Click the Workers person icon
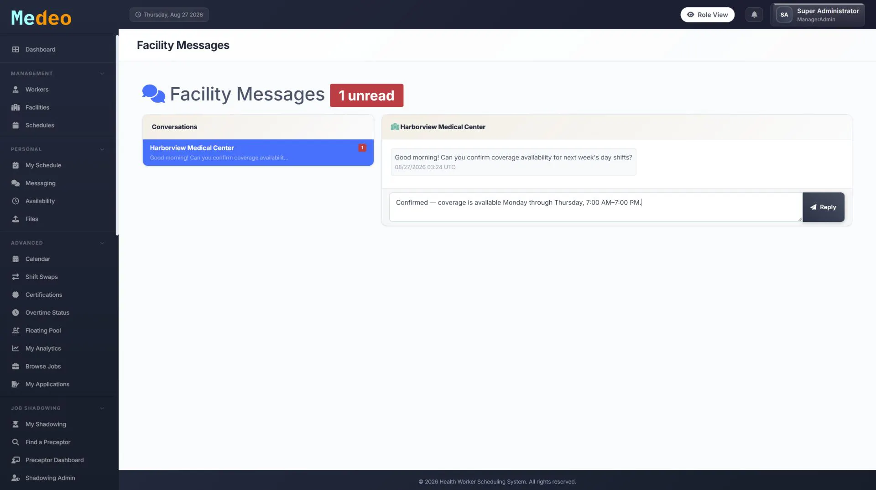876x490 pixels. (16, 90)
